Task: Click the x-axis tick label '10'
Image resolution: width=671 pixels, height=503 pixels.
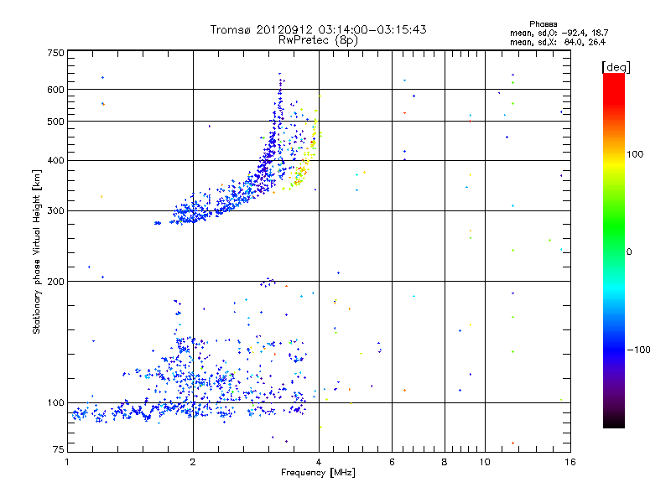Action: [485, 462]
